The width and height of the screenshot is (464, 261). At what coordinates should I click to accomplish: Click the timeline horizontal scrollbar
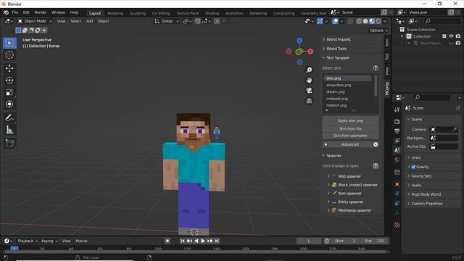pyautogui.click(x=195, y=252)
